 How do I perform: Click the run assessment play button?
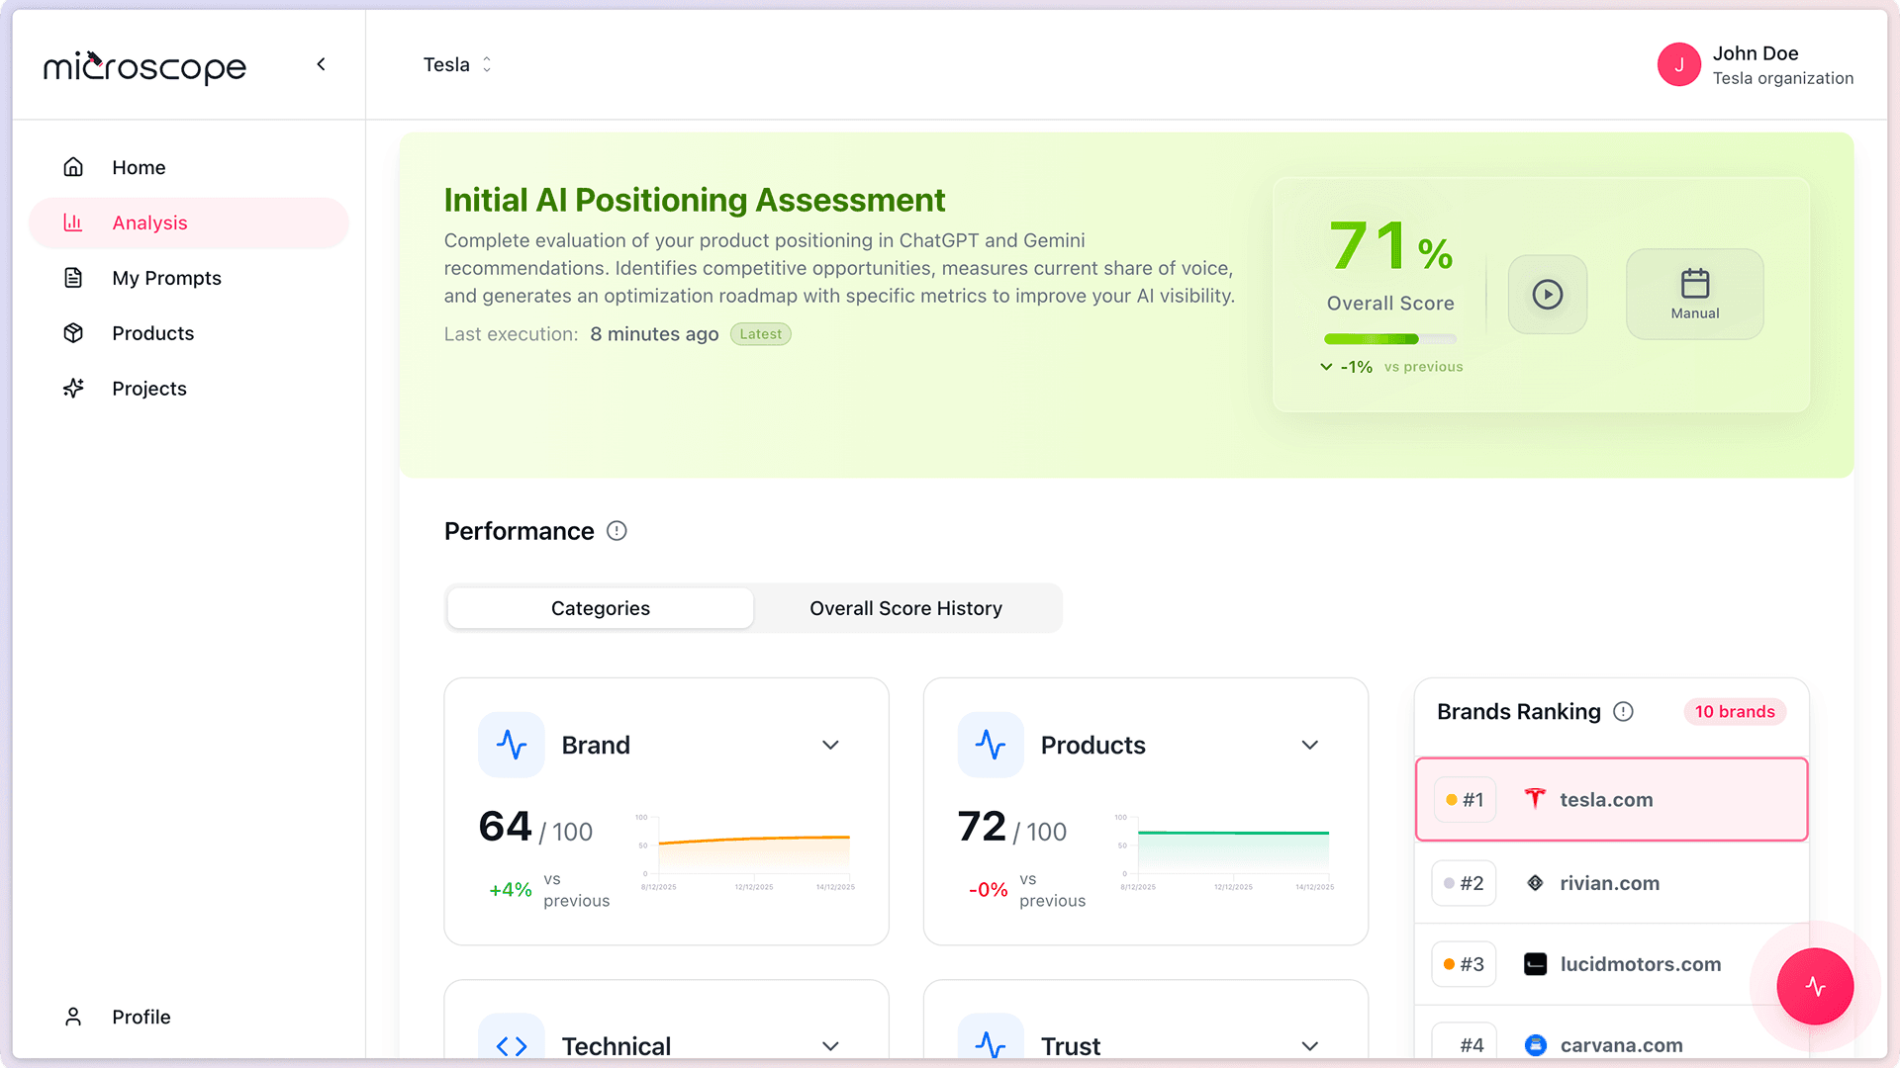1547,294
